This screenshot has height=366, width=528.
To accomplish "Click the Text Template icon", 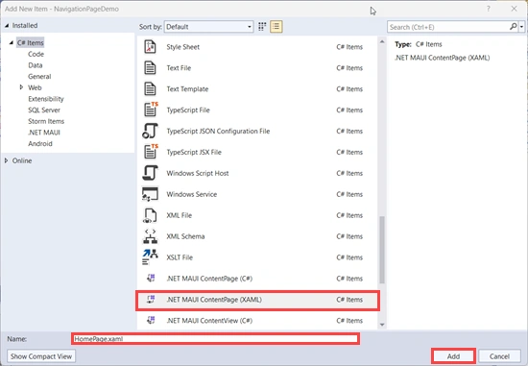I will click(150, 89).
